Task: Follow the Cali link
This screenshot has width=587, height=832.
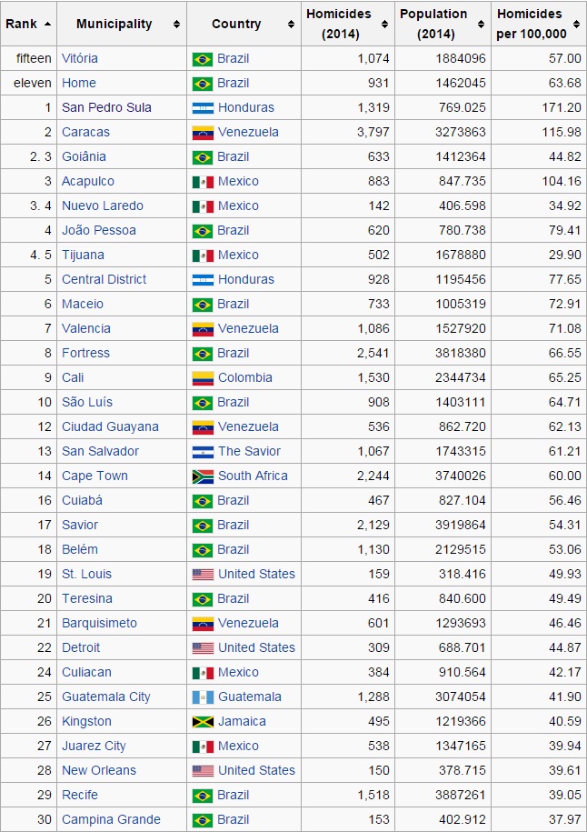Action: click(74, 377)
